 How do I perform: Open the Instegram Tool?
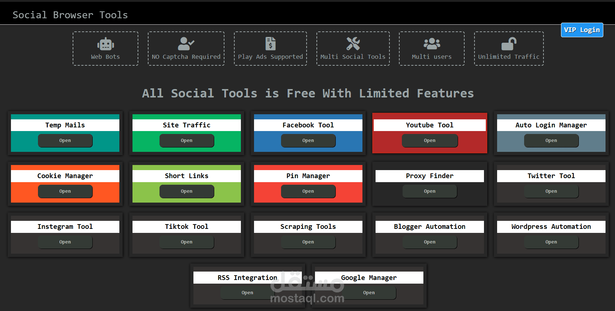click(x=65, y=242)
